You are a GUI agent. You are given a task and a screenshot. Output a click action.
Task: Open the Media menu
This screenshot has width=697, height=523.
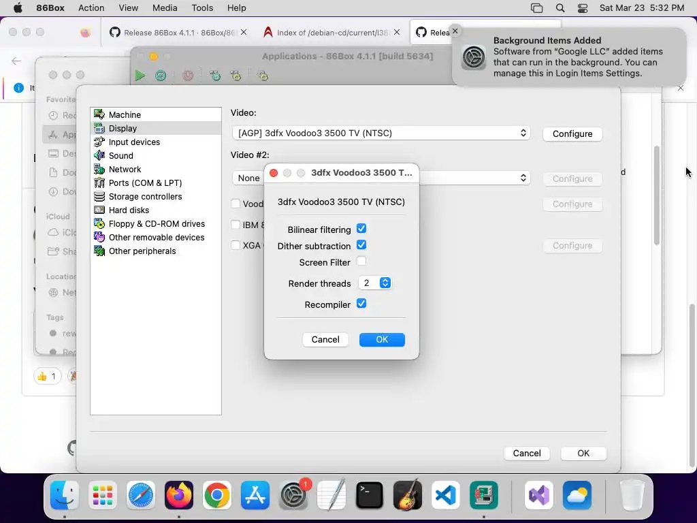tap(165, 8)
